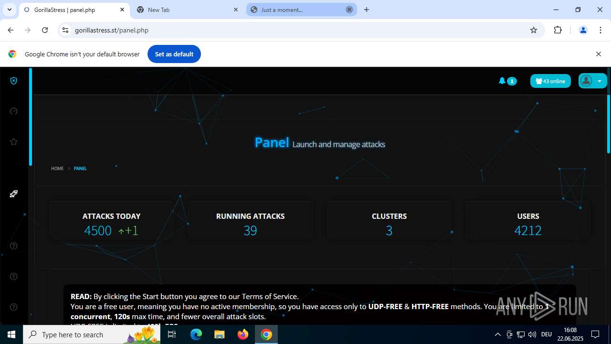Reload the page with the refresh icon
Image resolution: width=611 pixels, height=344 pixels.
tap(45, 30)
